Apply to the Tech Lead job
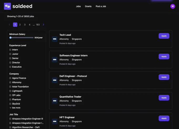This screenshot has height=129, width=179. 164,36
